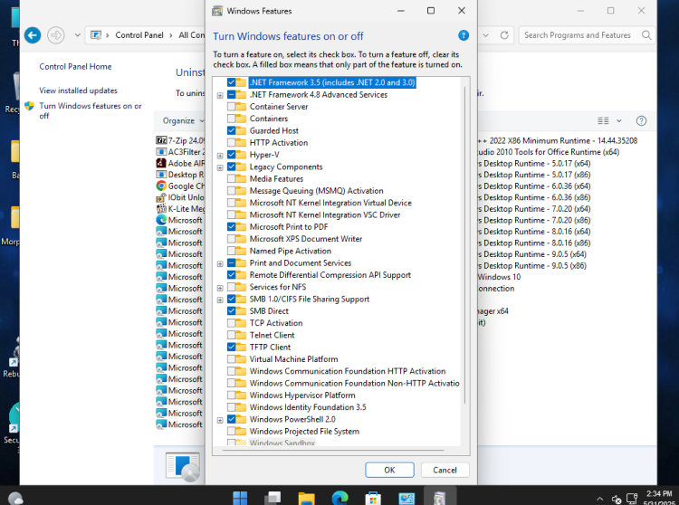Open Programs and Features help question icon
Viewport: 679px width, 505px height.
(x=641, y=120)
